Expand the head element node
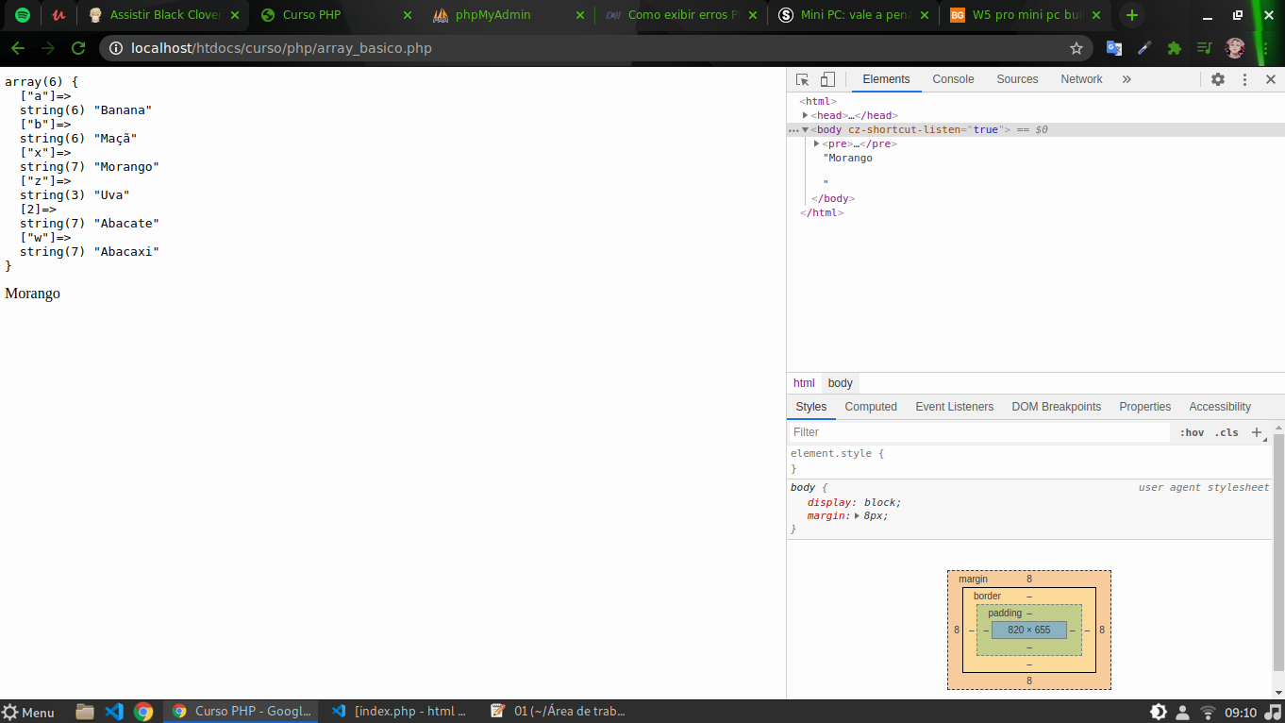Image resolution: width=1285 pixels, height=723 pixels. point(805,115)
